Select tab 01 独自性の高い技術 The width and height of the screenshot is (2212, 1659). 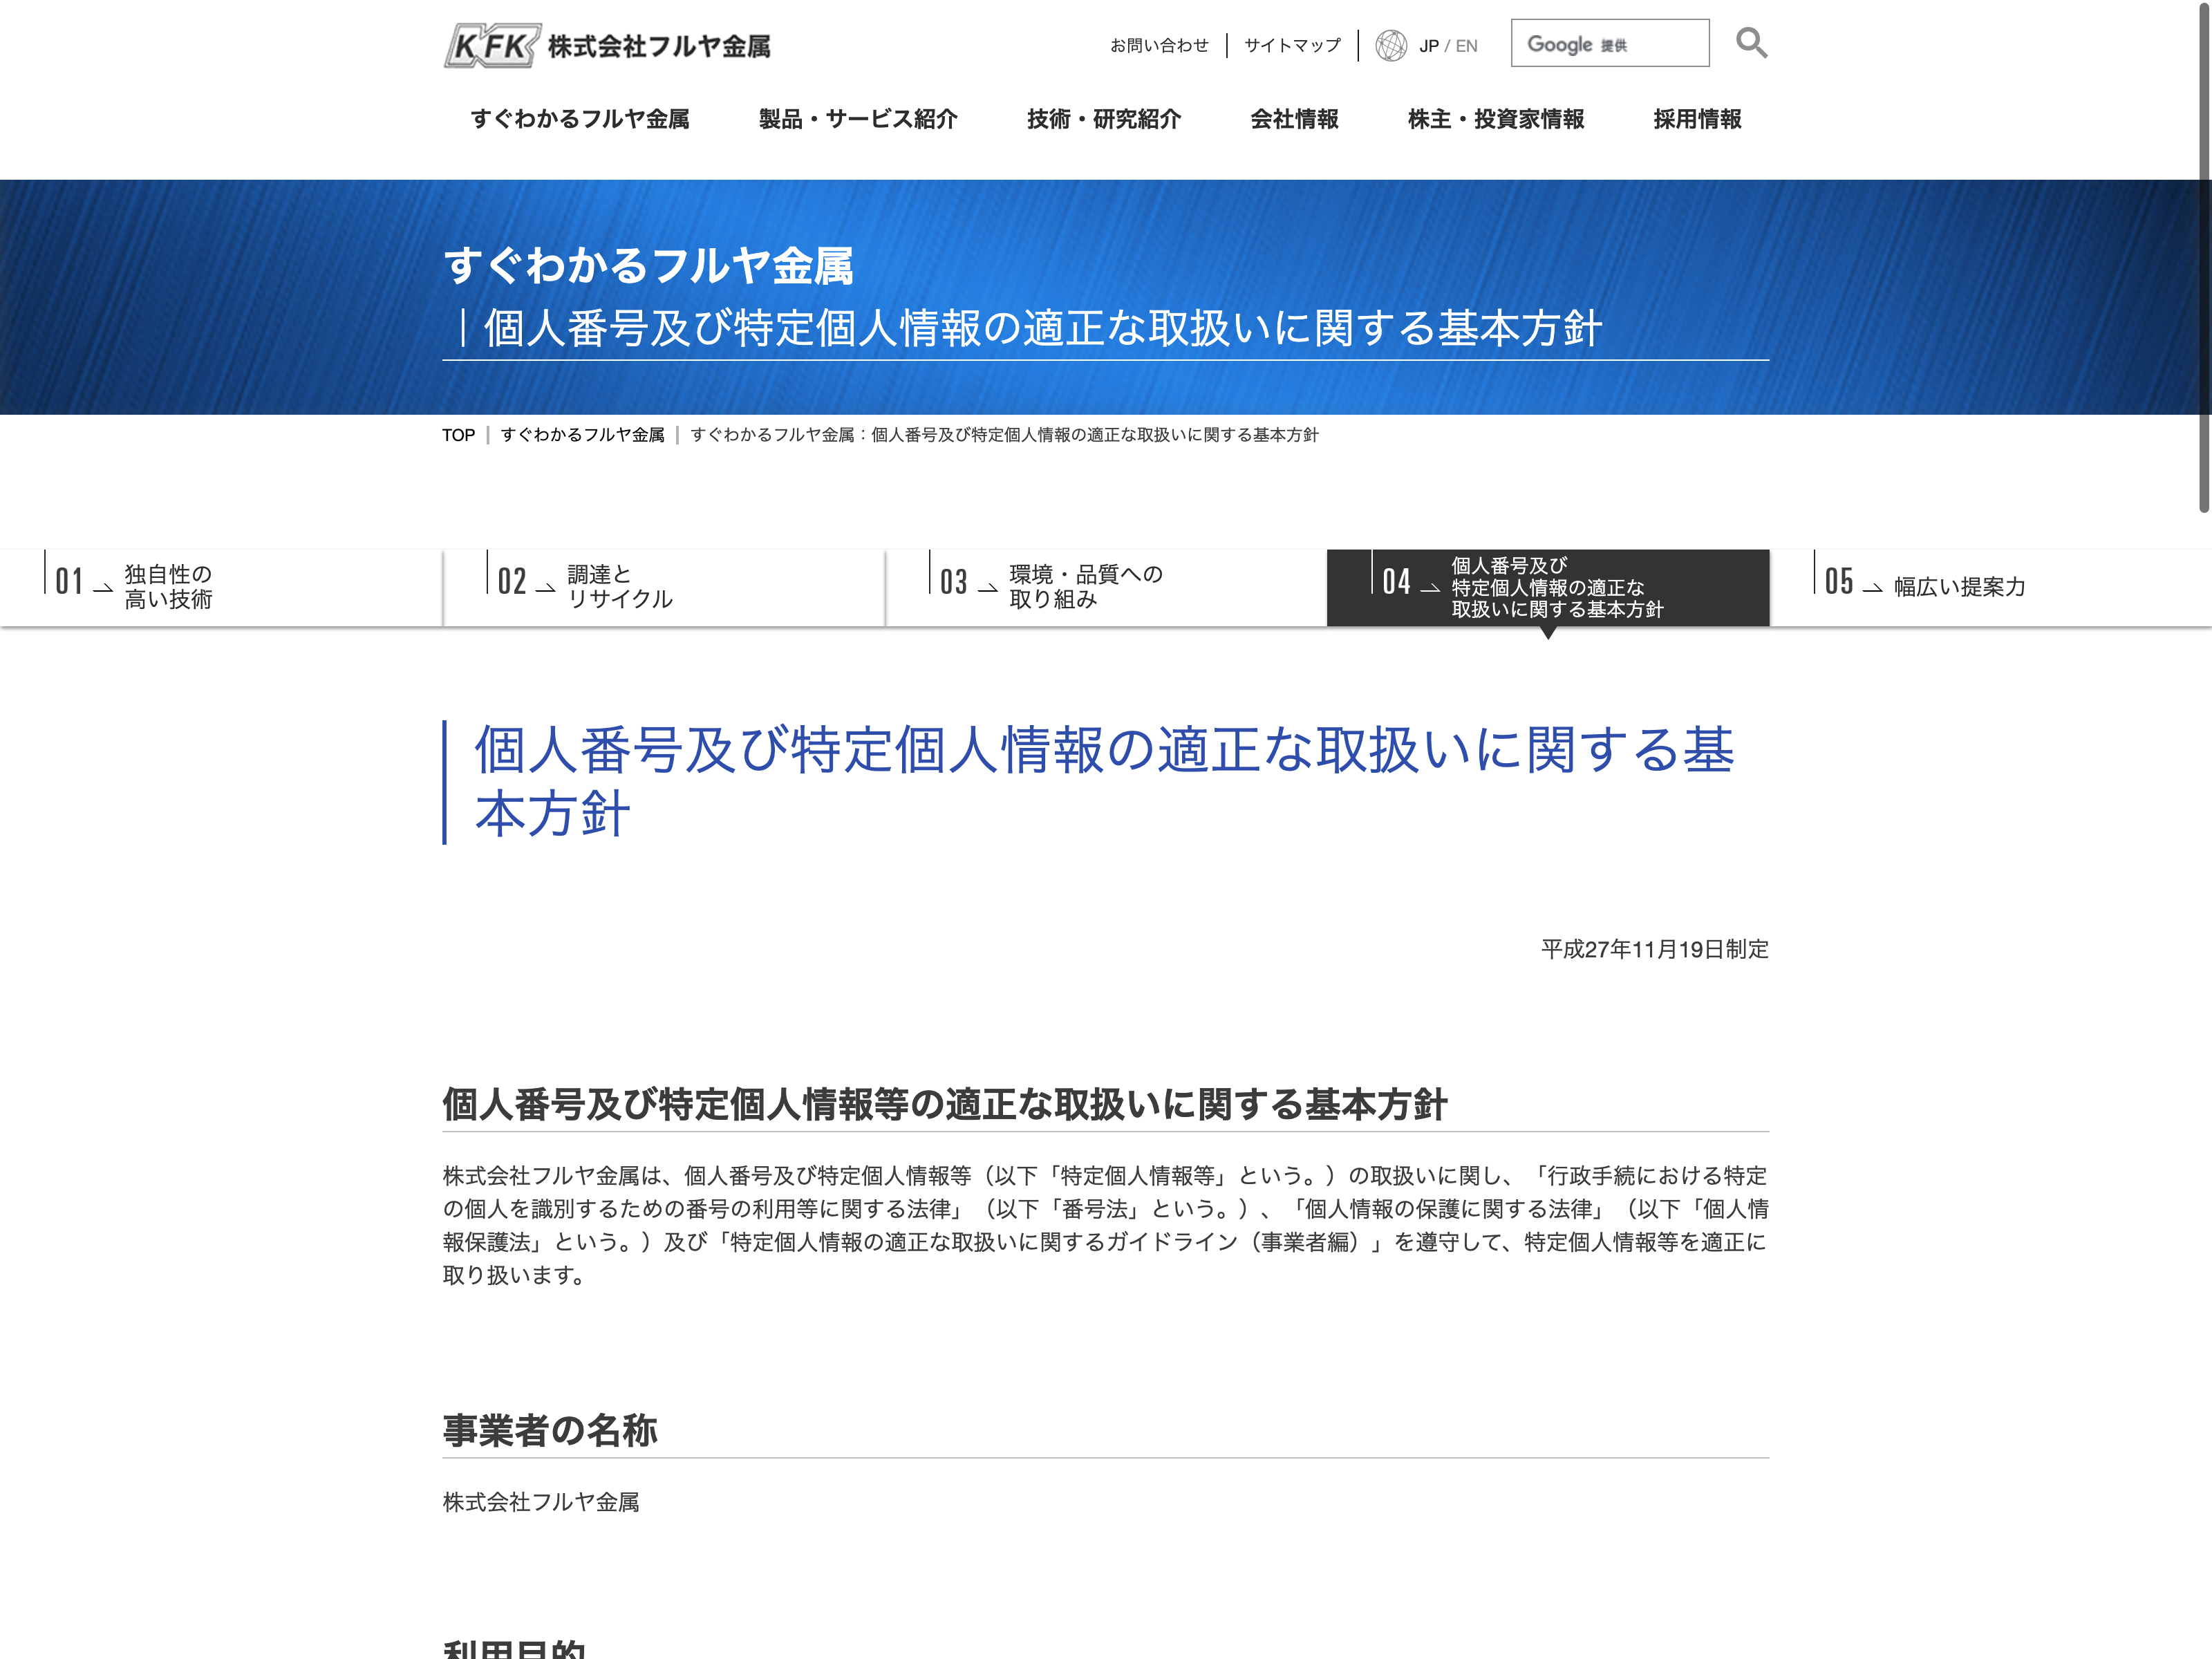[220, 587]
